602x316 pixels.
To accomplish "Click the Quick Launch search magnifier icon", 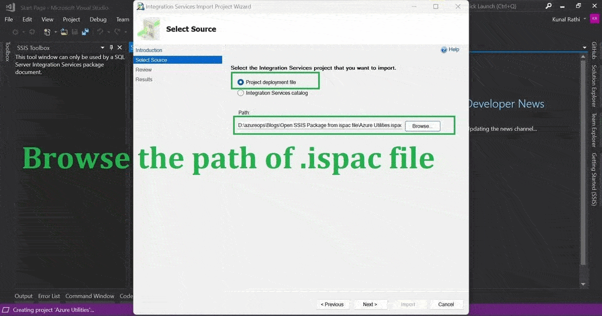I will 549,6.
